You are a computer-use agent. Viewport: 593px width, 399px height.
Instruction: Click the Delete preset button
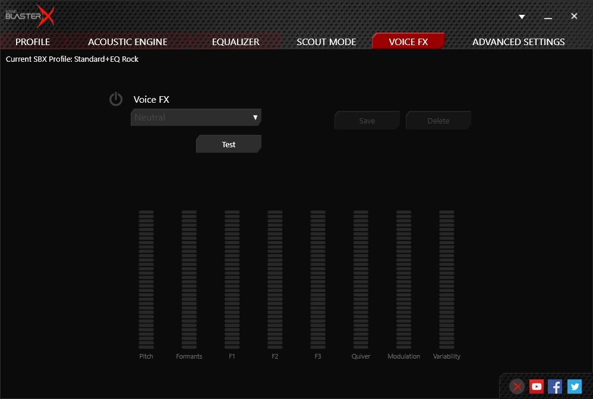pos(439,121)
